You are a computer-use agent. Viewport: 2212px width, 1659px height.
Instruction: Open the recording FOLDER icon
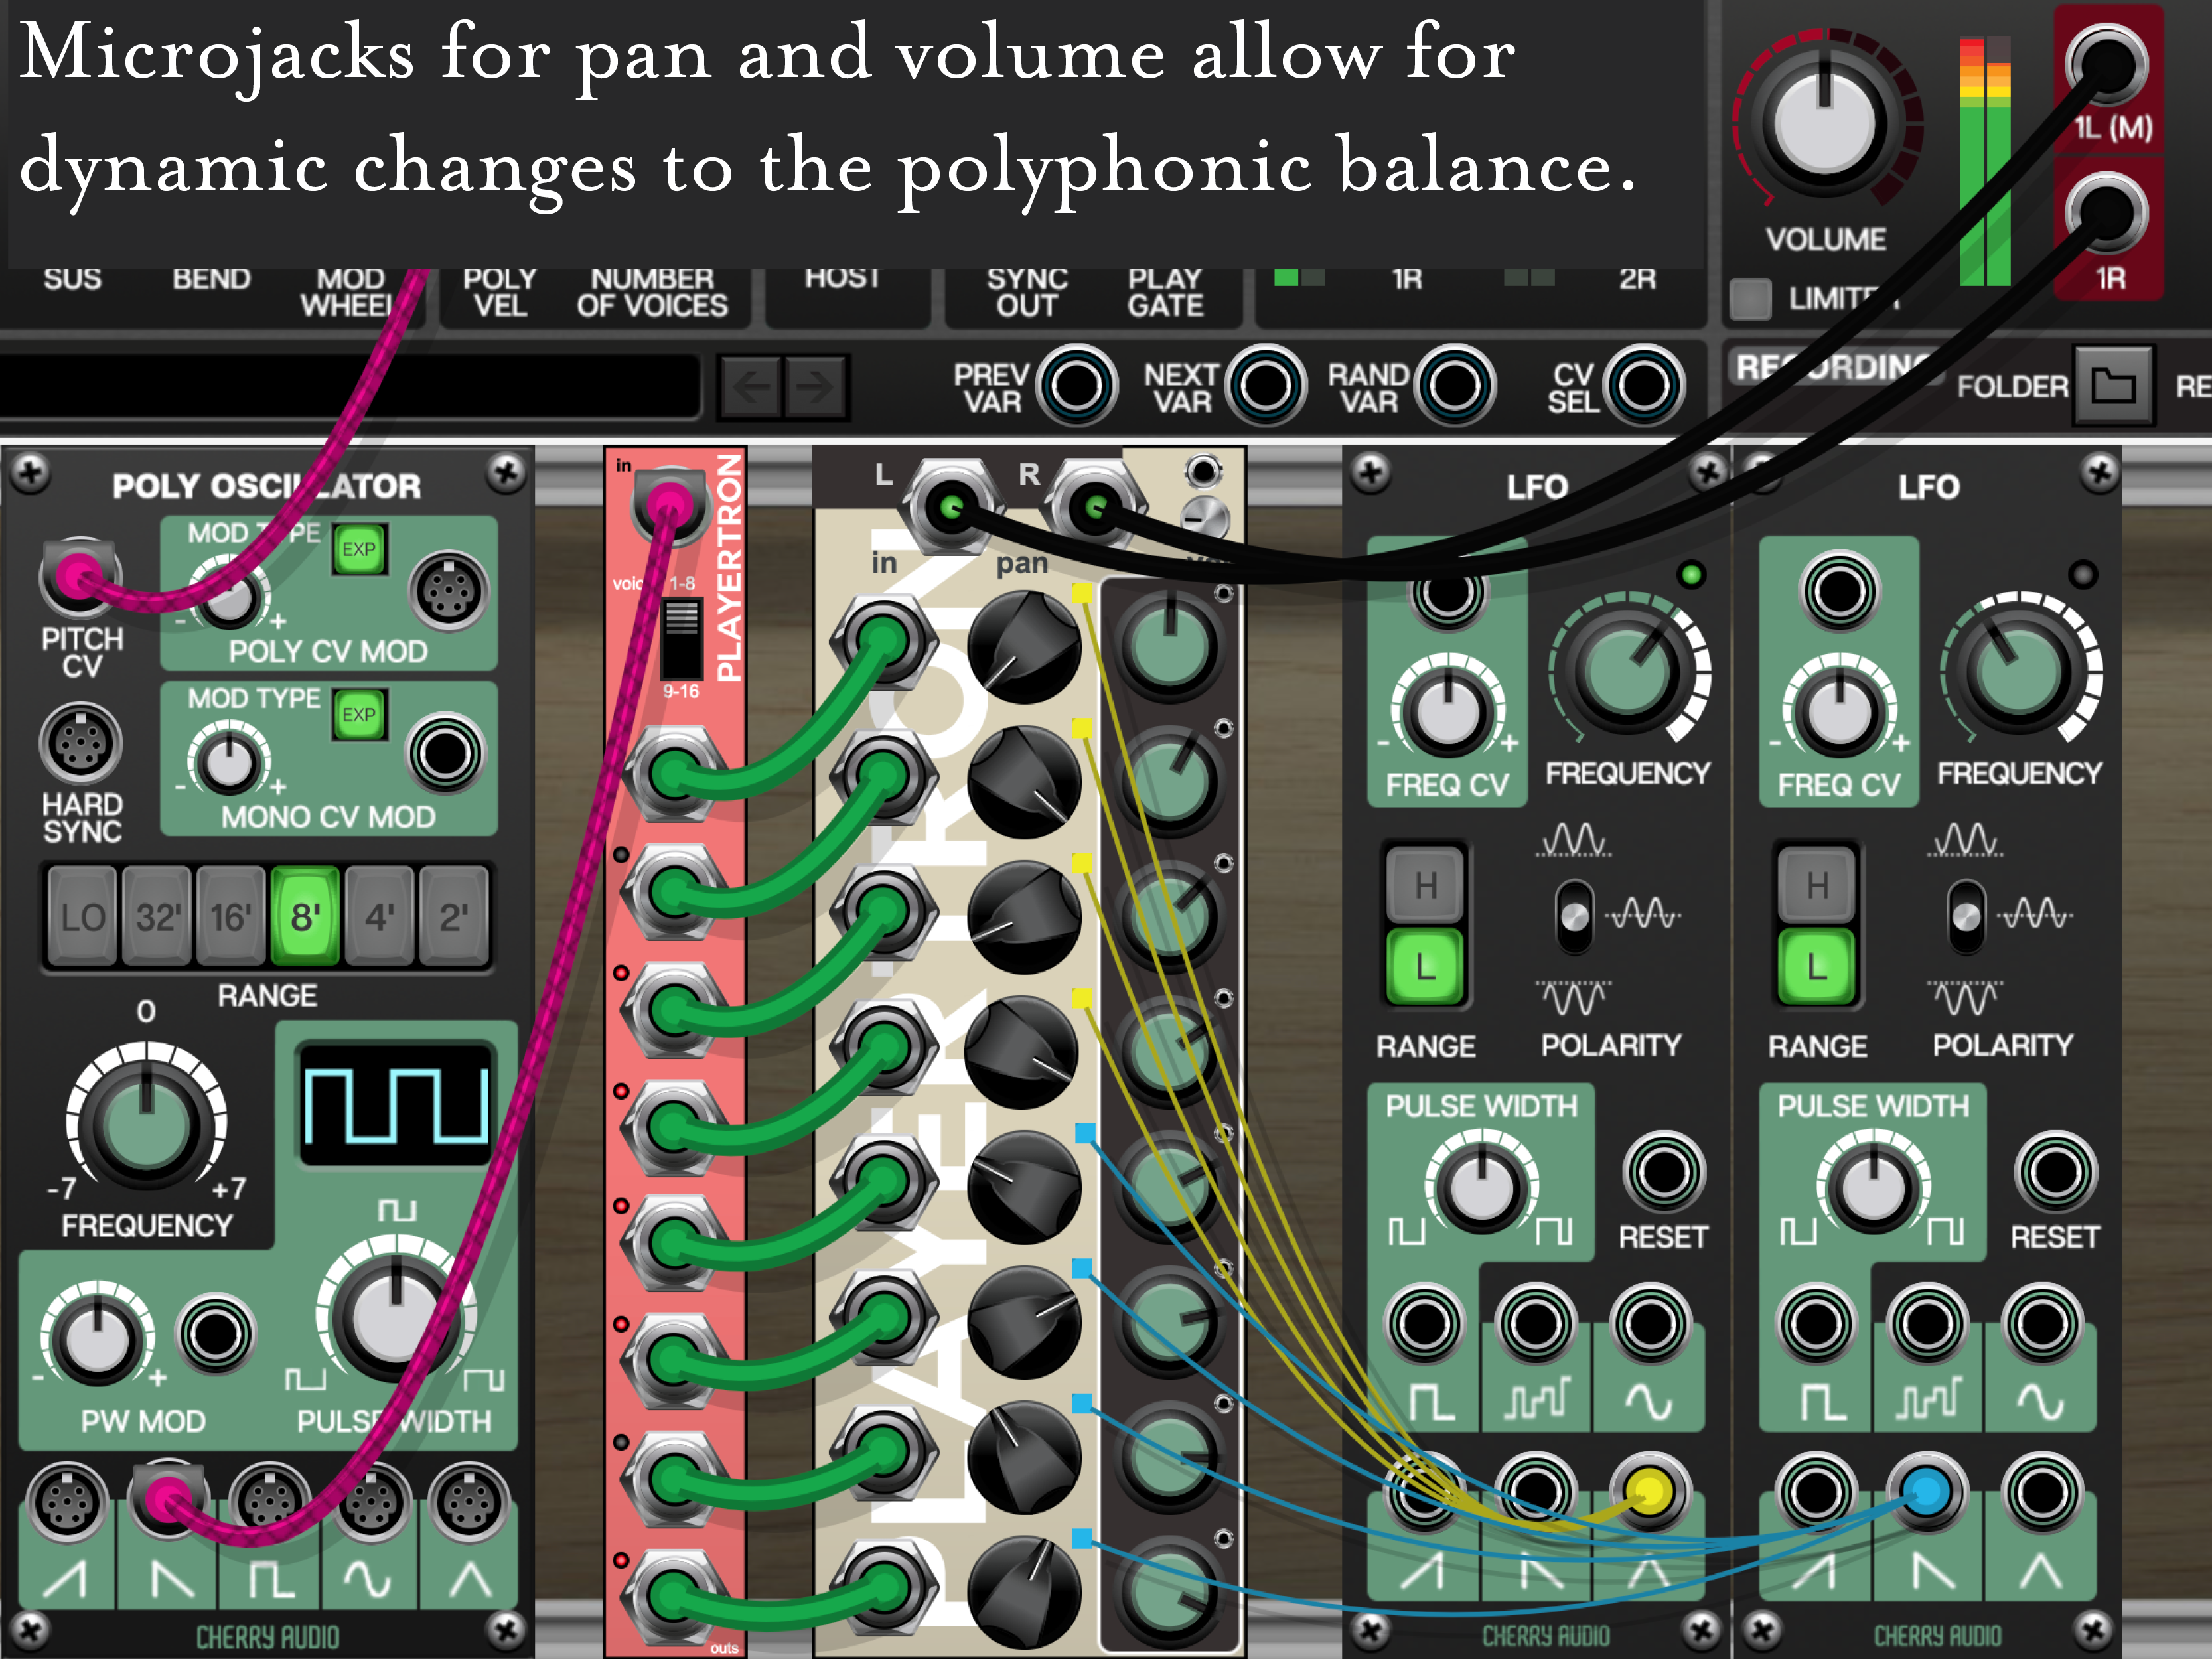tap(2112, 385)
